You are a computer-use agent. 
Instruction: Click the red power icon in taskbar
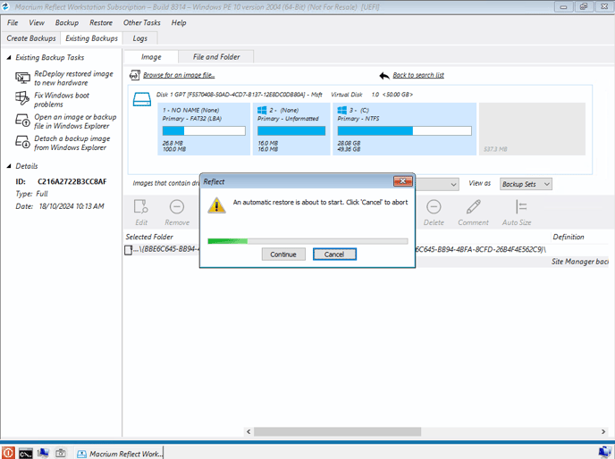point(8,453)
